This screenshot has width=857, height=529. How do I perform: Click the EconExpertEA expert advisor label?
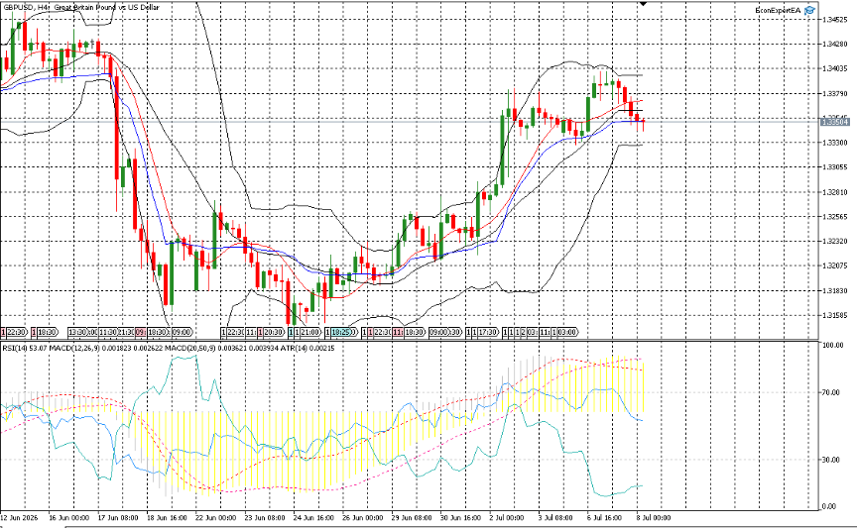779,10
